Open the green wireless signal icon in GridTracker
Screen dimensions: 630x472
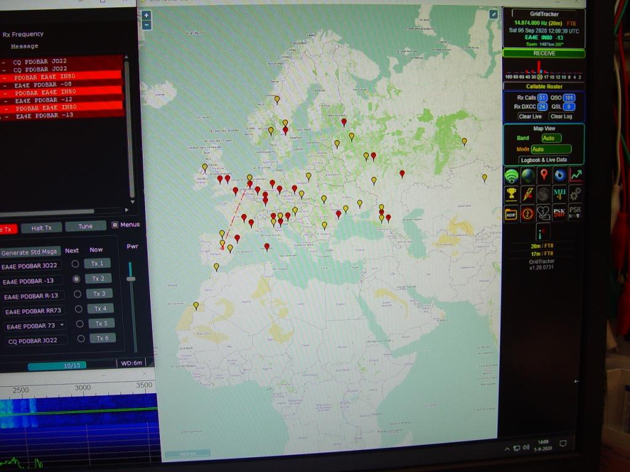[511, 176]
